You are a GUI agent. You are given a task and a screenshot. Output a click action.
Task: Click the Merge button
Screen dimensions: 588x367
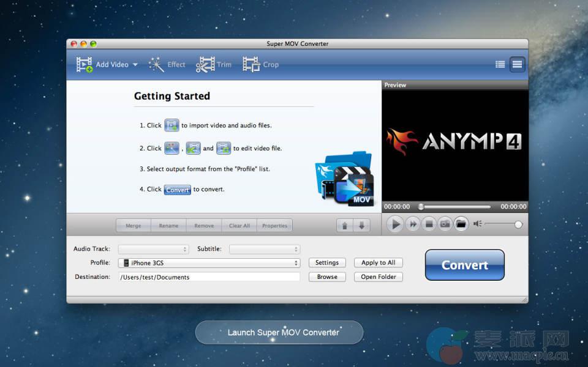tap(133, 226)
